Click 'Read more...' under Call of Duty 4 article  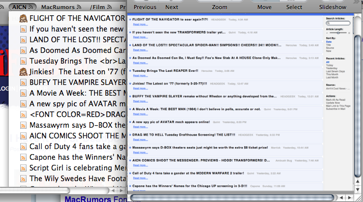tap(140, 178)
